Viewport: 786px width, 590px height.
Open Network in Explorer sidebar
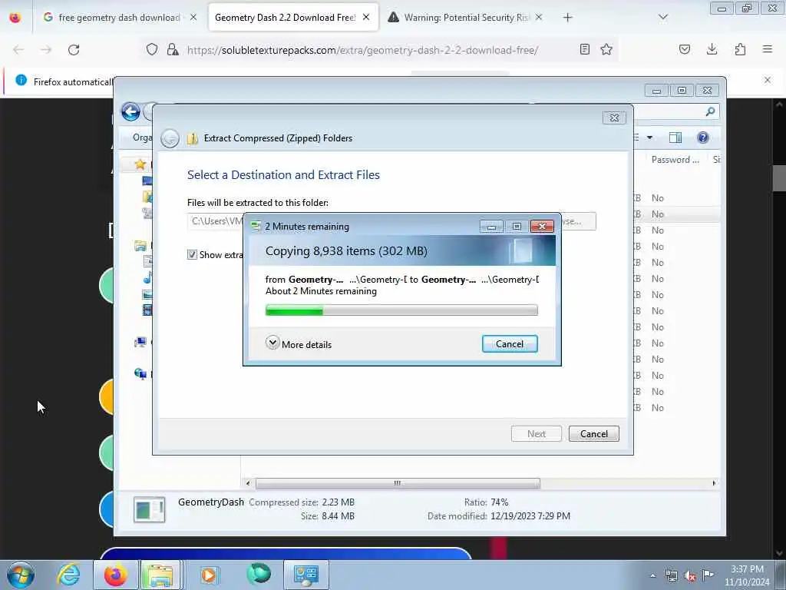click(140, 374)
